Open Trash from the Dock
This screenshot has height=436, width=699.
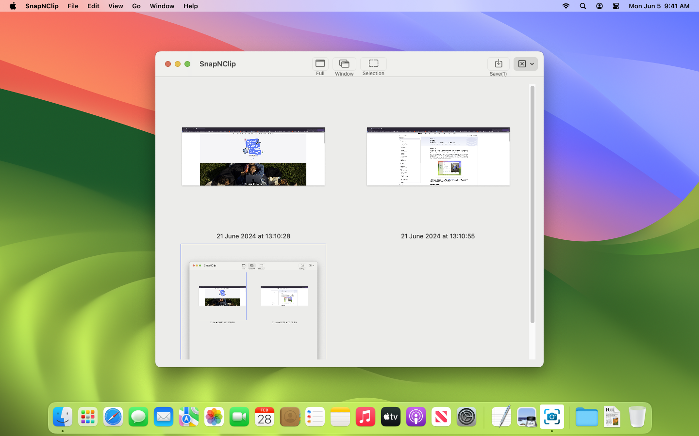pyautogui.click(x=637, y=417)
